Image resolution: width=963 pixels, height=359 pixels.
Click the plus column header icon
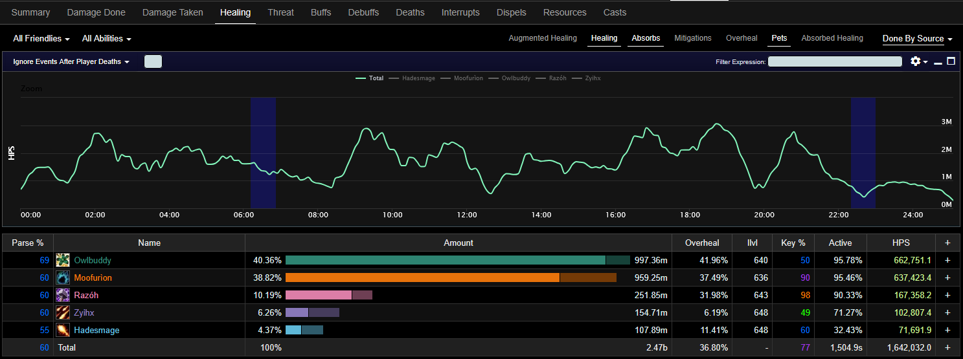click(948, 243)
